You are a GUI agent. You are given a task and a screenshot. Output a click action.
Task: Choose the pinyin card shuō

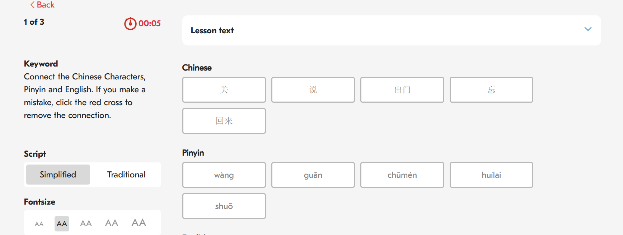pos(224,206)
